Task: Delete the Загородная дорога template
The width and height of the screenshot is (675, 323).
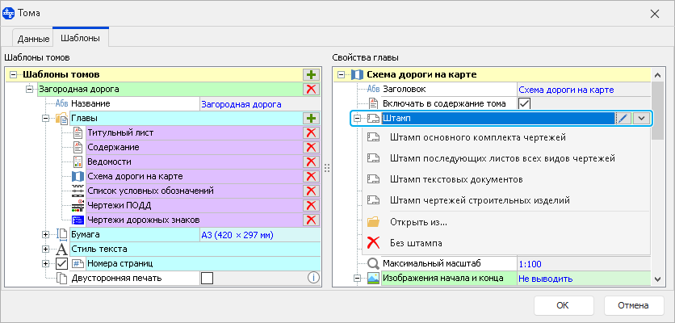Action: pos(311,89)
